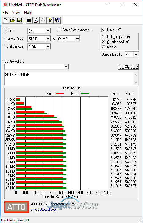Click the Read results column header
The height and width of the screenshot is (223, 143).
[129, 94]
